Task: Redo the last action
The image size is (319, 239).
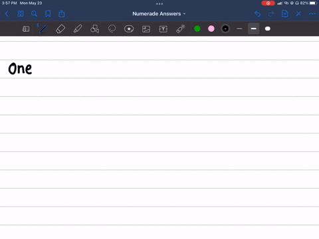Action: point(271,14)
